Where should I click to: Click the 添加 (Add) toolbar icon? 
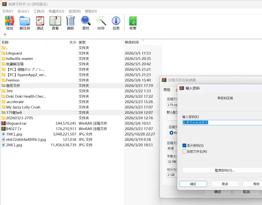pyautogui.click(x=9, y=23)
